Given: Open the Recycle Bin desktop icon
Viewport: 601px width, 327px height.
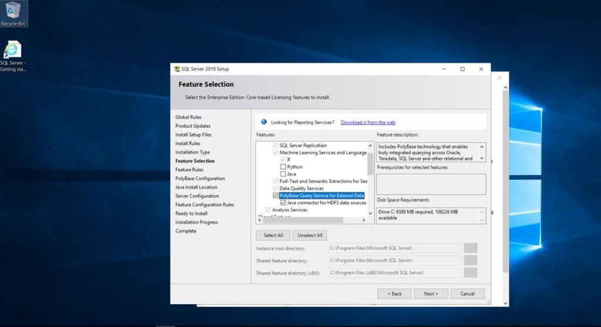Looking at the screenshot, I should [x=13, y=12].
